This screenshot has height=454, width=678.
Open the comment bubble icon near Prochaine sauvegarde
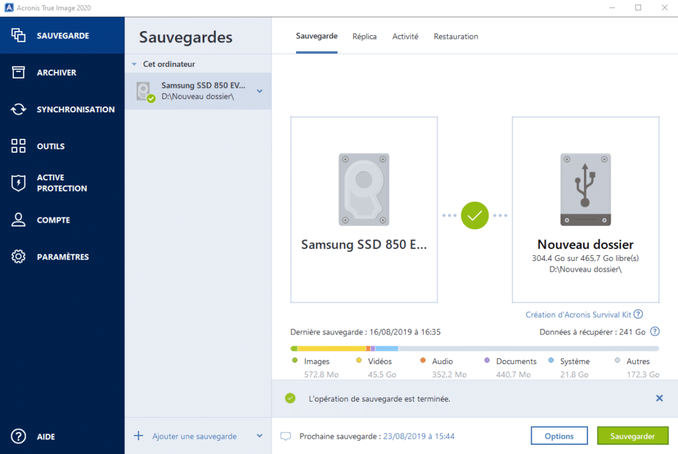click(x=285, y=436)
